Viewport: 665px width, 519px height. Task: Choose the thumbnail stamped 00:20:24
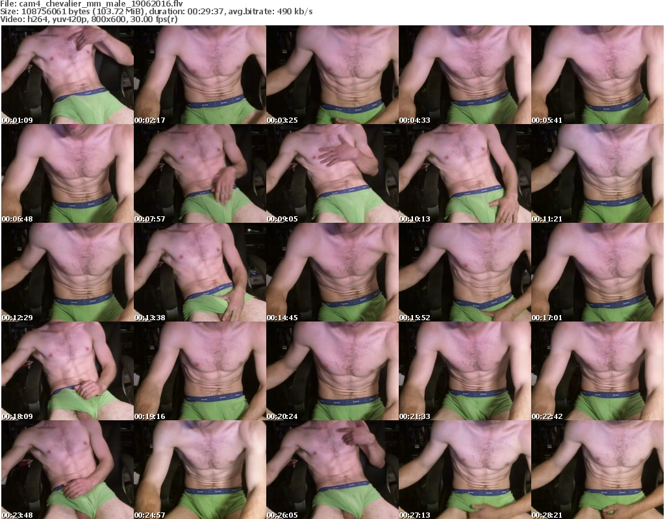coord(332,371)
